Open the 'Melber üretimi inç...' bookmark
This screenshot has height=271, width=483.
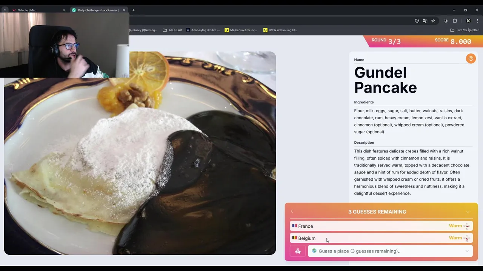coord(241,30)
